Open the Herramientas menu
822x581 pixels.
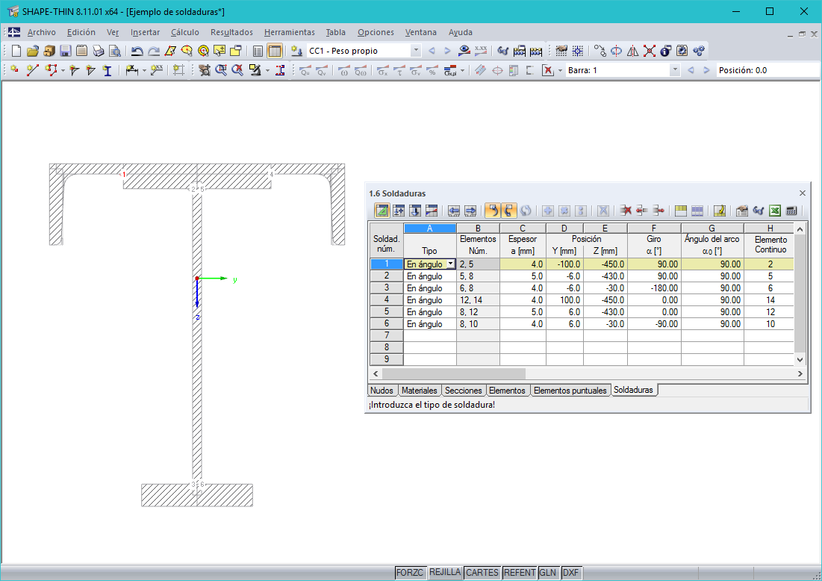290,33
